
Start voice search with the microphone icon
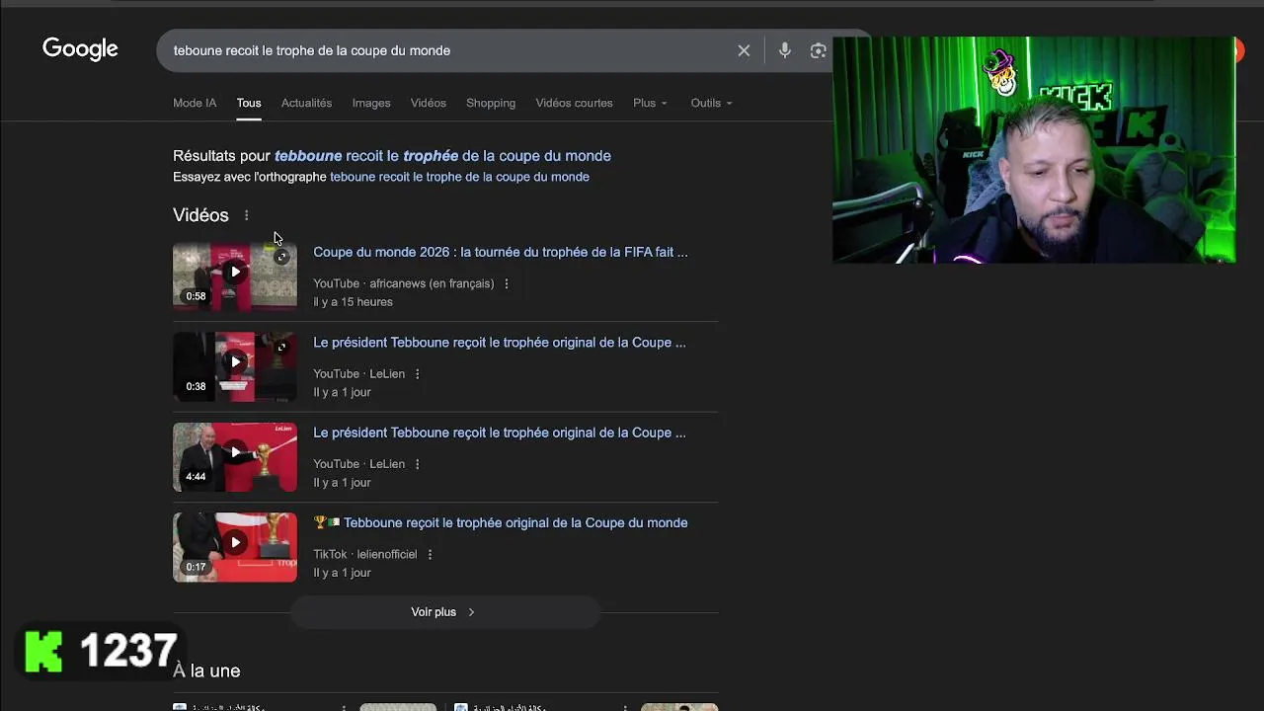click(x=784, y=50)
